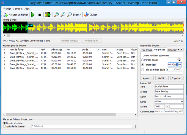Screen dimensions: 187x135
Task: Select file row 4 starting at 00:30.00
Action: 70,64
